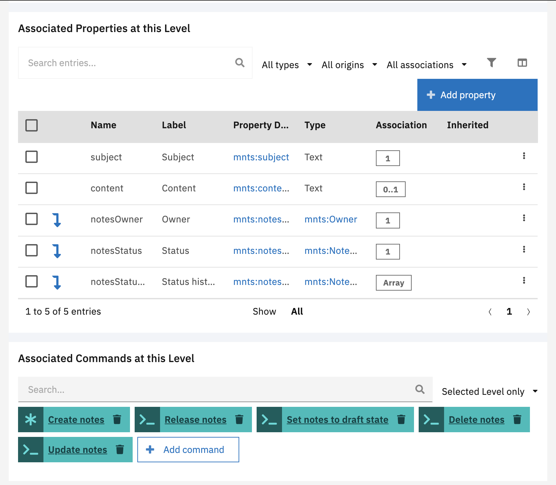
Task: Click the search magnifier in property search
Action: [240, 63]
